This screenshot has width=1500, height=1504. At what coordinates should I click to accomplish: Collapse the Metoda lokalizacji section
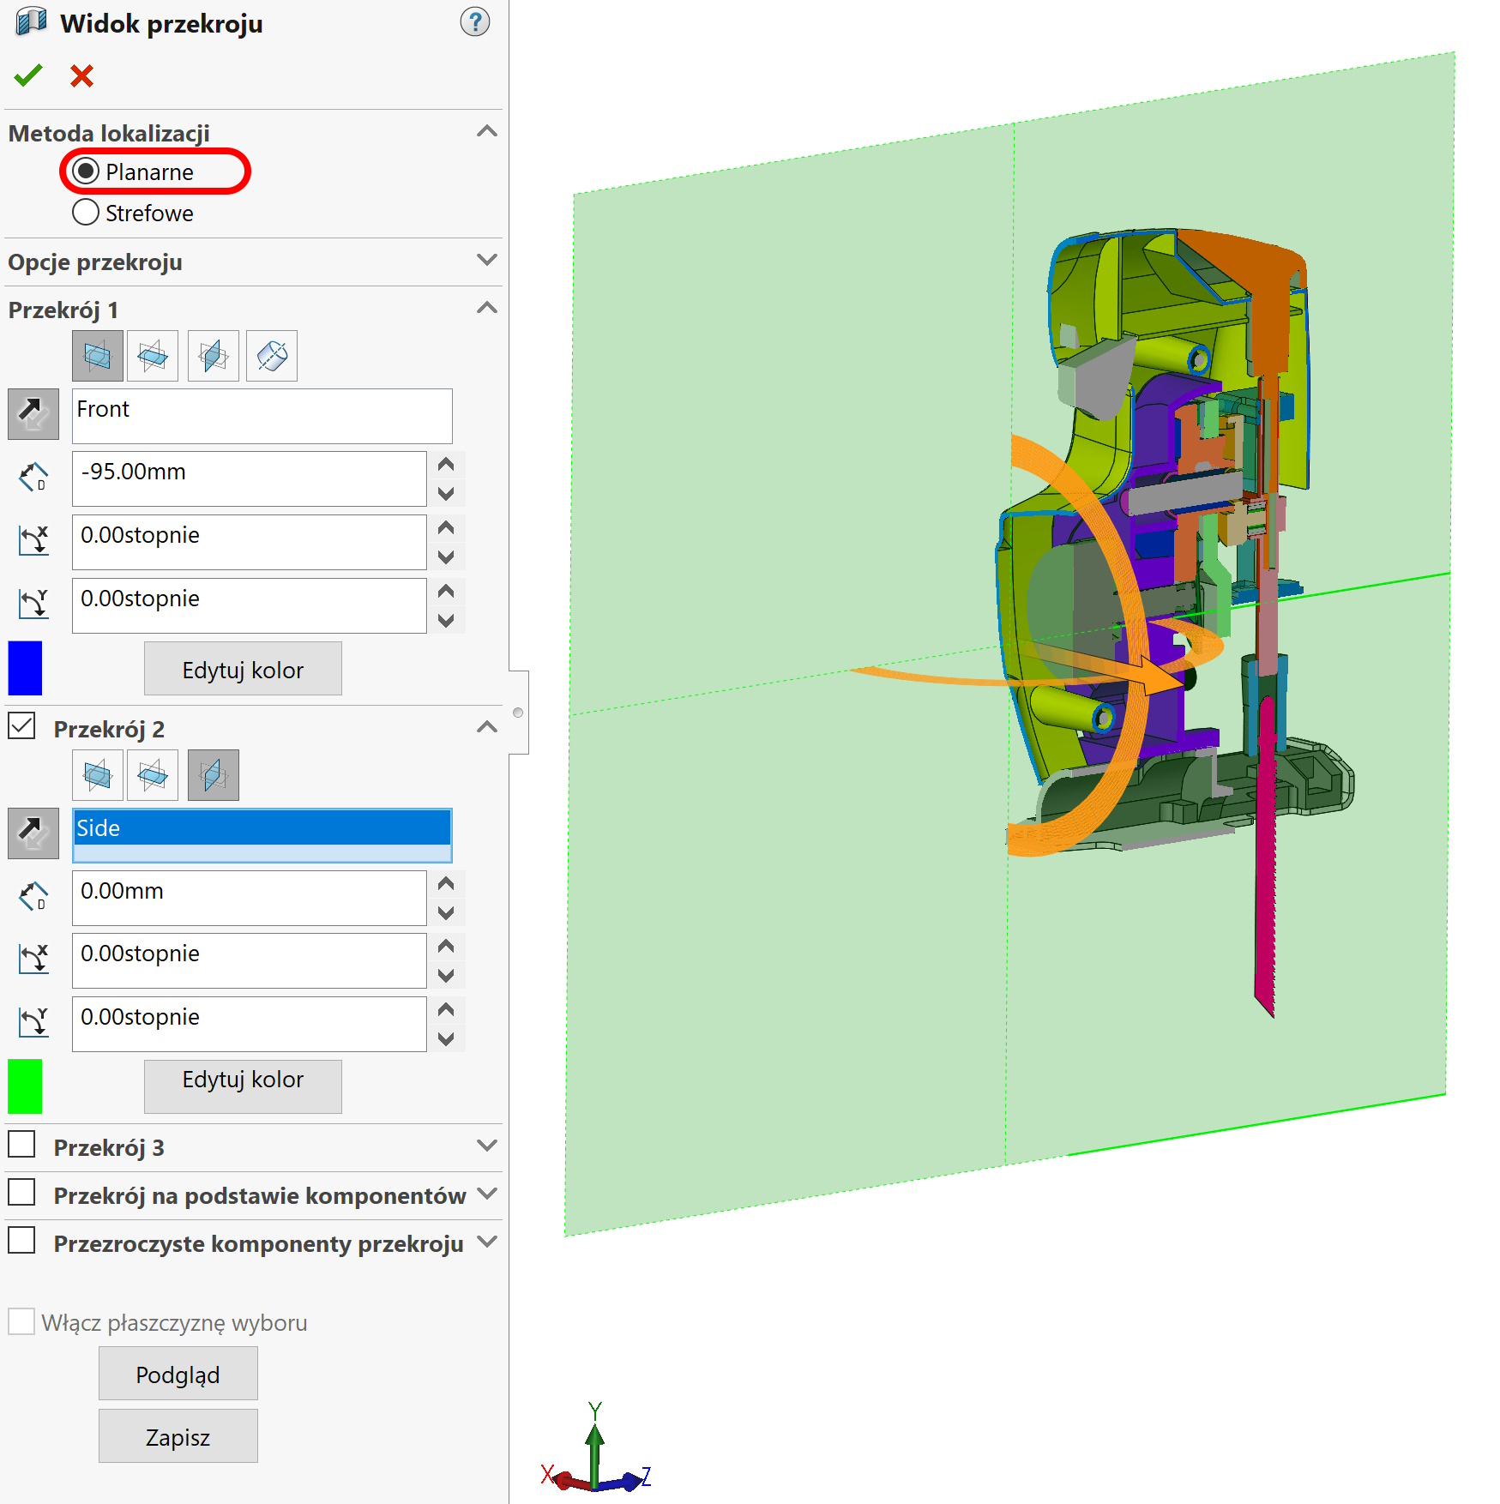(x=487, y=131)
